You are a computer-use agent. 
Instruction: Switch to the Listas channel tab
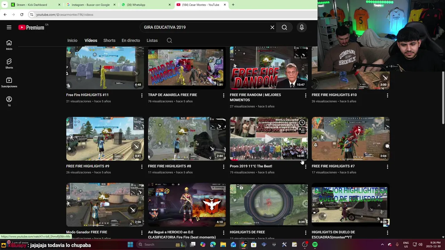click(x=152, y=40)
